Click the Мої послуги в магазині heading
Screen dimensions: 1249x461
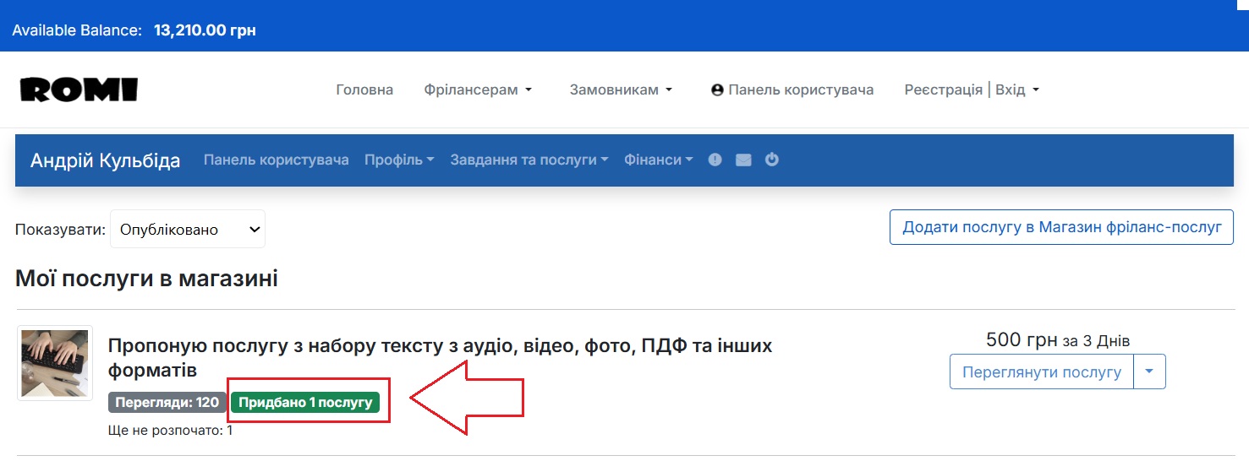(146, 279)
